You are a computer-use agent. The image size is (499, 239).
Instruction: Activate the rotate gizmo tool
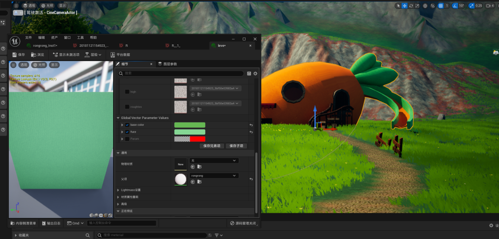click(x=411, y=6)
